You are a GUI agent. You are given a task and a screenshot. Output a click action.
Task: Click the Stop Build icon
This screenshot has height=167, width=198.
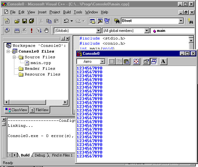click(24, 30)
